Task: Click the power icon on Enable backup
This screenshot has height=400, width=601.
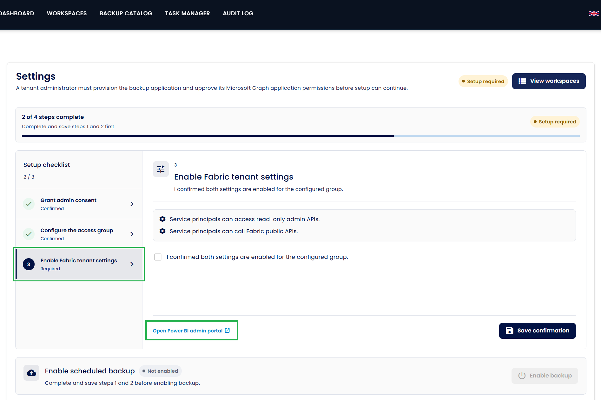Action: (522, 376)
